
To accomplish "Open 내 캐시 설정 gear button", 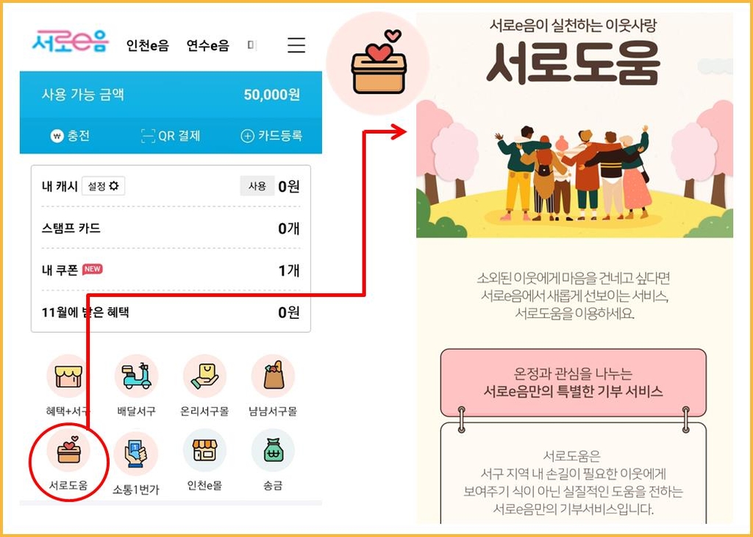I will 103,186.
